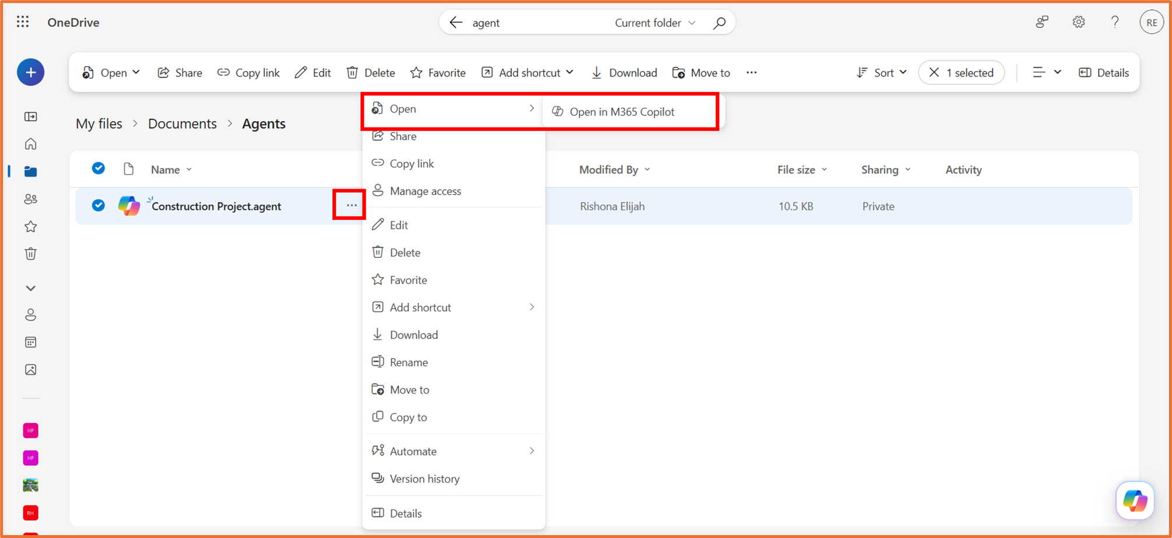Toggle the select-all checkbox in header
Viewport: 1172px width, 538px height.
pyautogui.click(x=99, y=169)
